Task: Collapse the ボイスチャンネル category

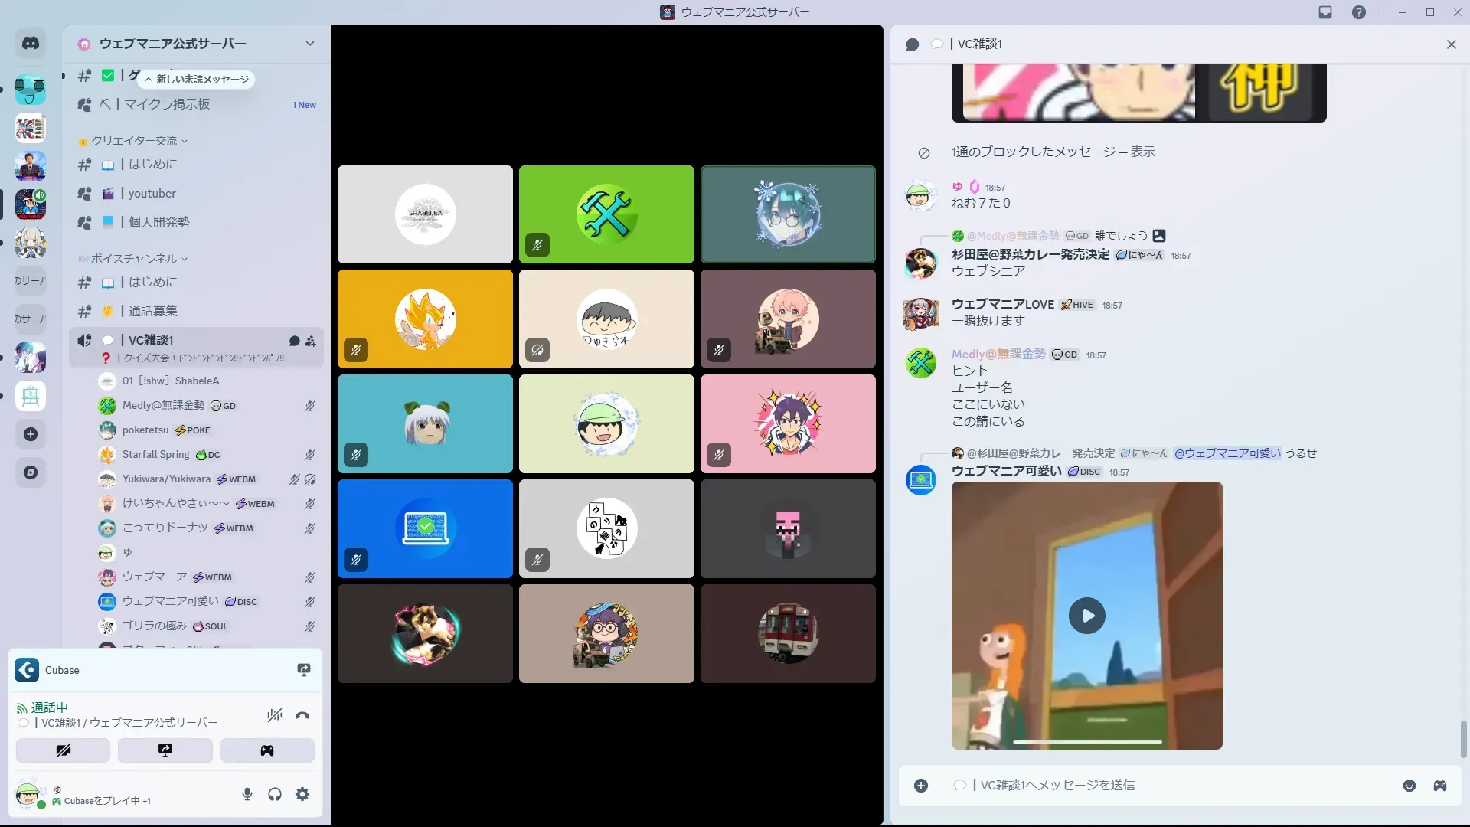Action: pyautogui.click(x=135, y=259)
